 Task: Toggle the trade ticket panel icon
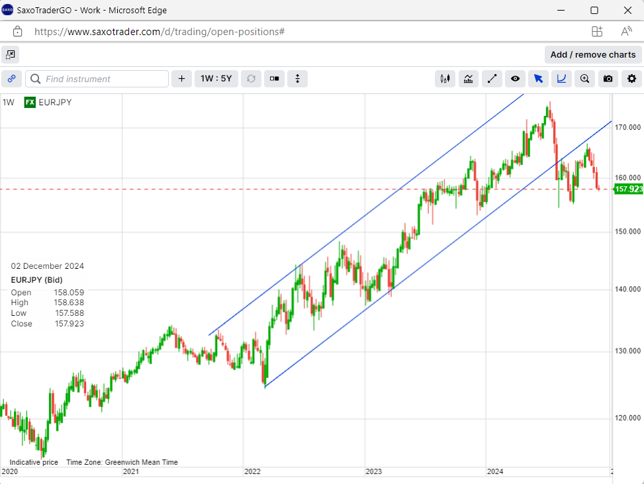275,79
